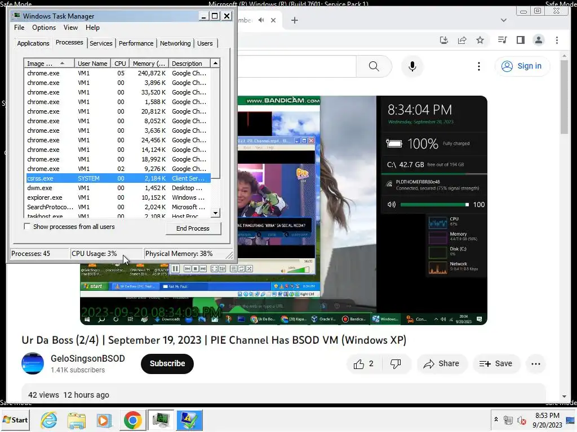Open Windows Explorer folder in taskbar
The height and width of the screenshot is (432, 577).
point(77,420)
